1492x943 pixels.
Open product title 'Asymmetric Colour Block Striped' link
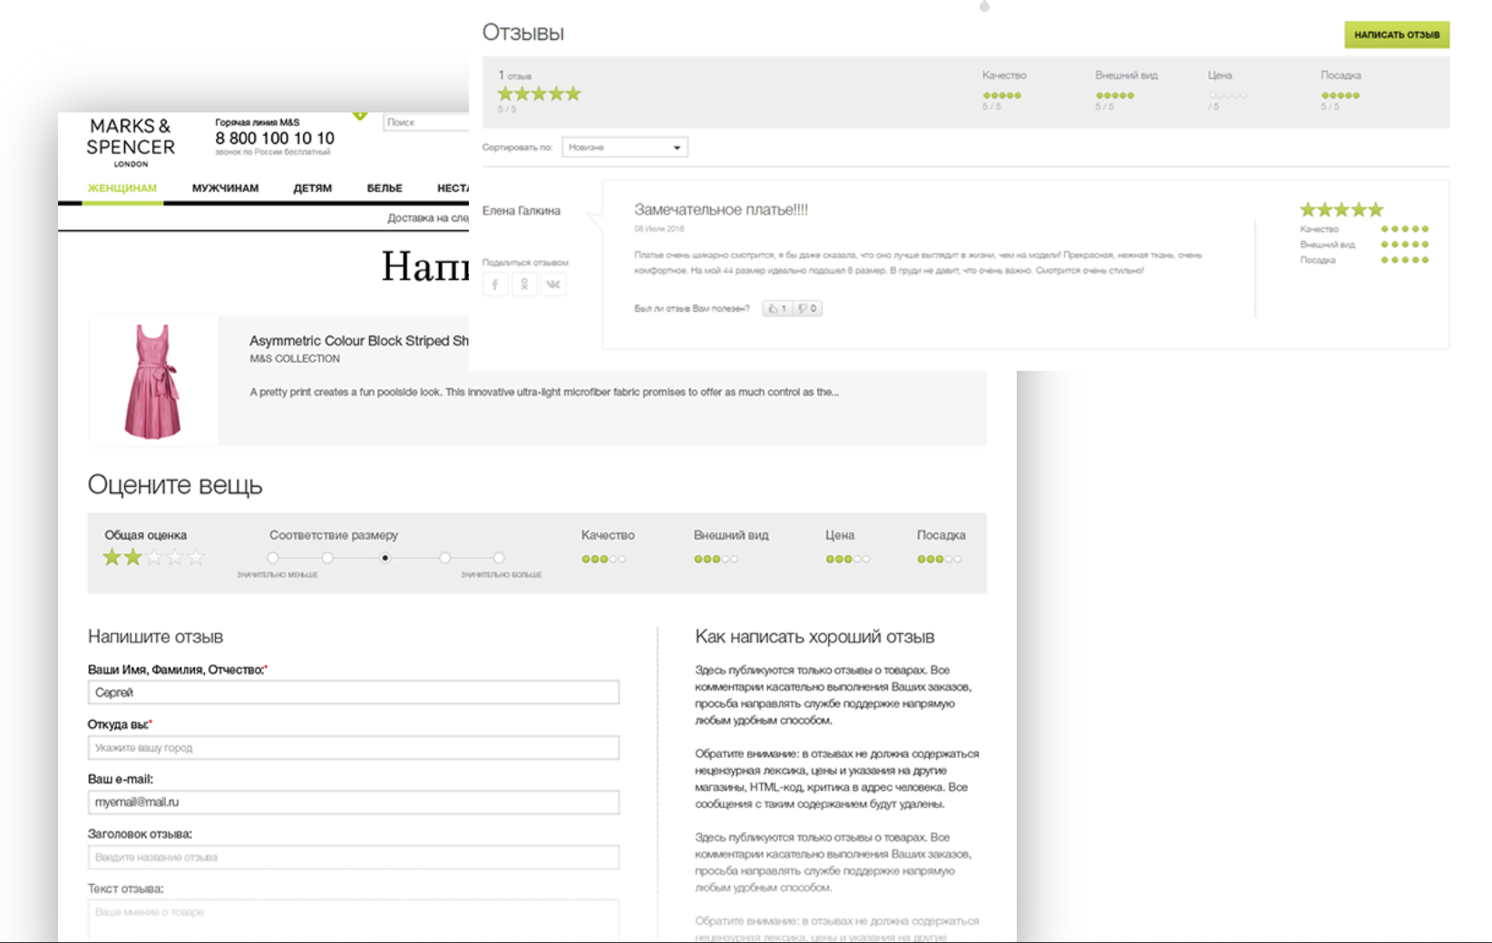coord(358,341)
